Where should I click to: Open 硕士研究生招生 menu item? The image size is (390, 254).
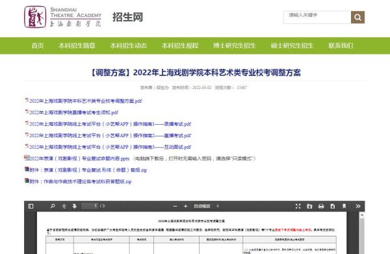(x=292, y=45)
